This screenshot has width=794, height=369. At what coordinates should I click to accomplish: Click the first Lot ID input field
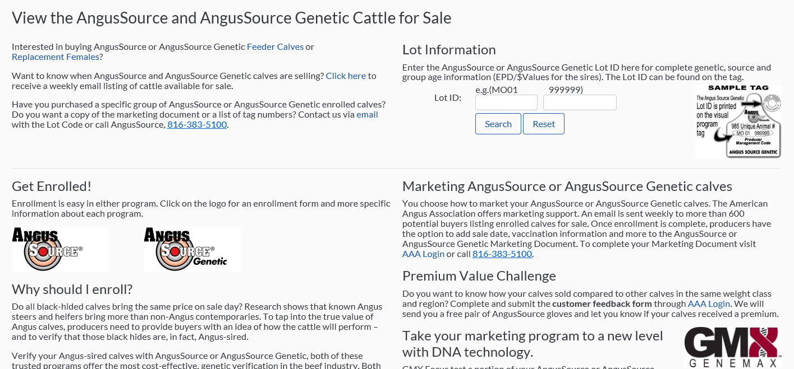pos(506,102)
